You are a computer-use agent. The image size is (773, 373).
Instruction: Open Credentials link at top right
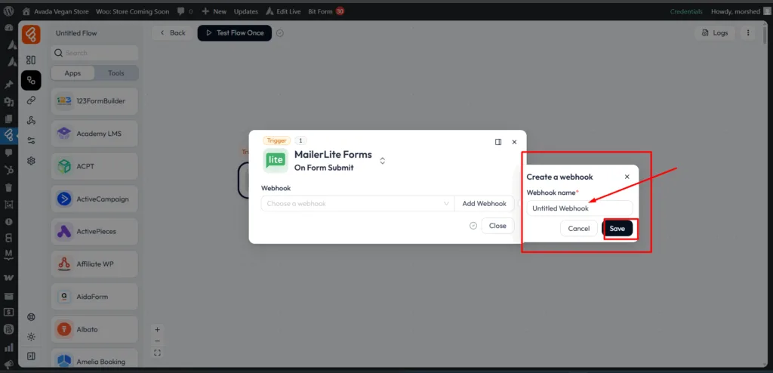(686, 11)
